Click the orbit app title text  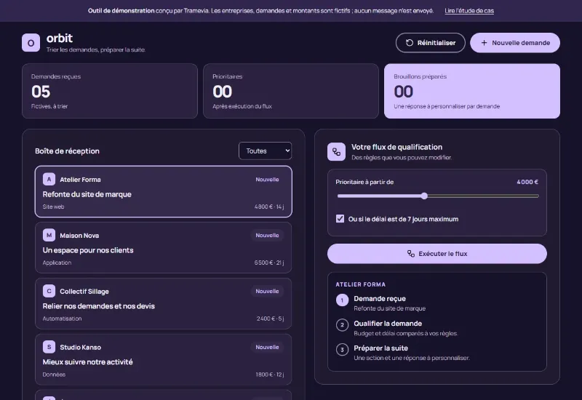tap(60, 39)
